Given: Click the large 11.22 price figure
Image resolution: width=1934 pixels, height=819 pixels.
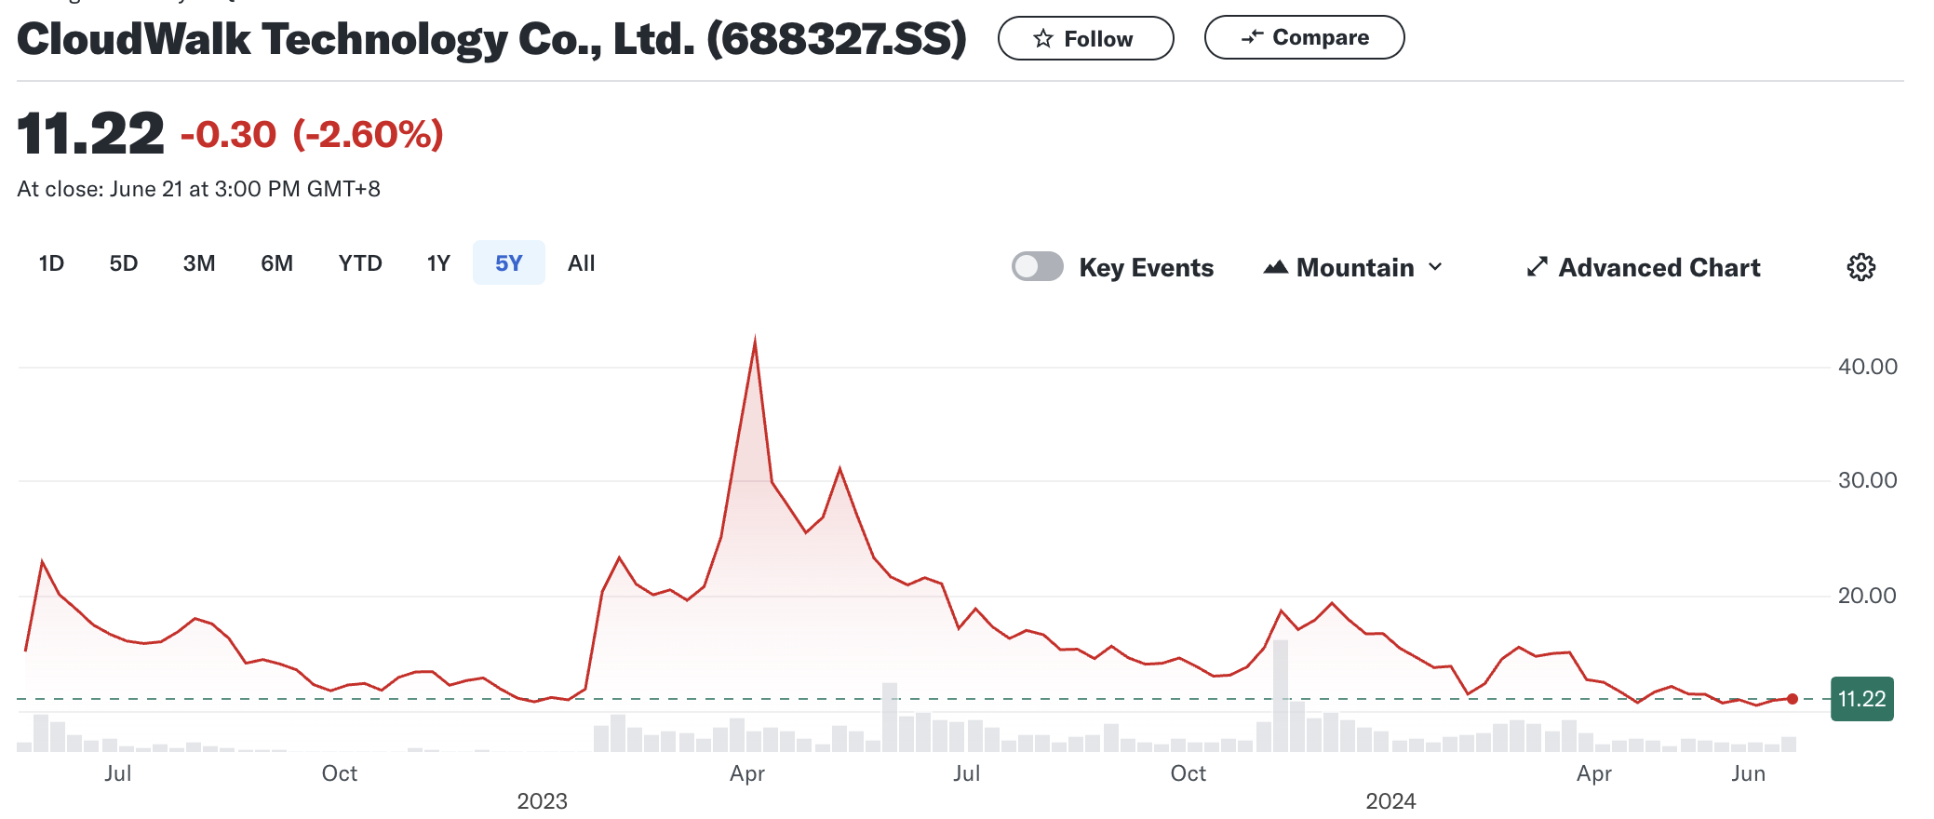Looking at the screenshot, I should tap(90, 134).
